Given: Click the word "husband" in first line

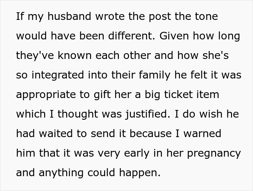Looking at the screenshot, I should pyautogui.click(x=69, y=16).
